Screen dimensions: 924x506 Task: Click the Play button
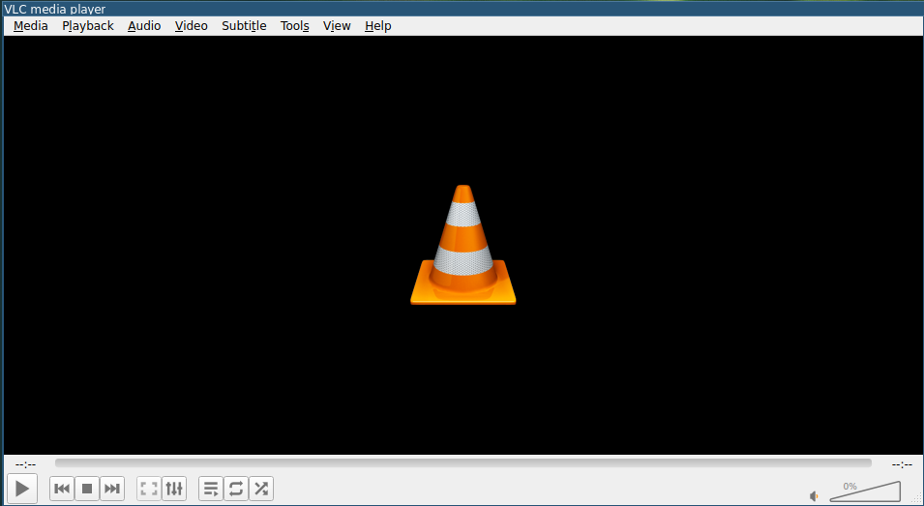pos(22,489)
